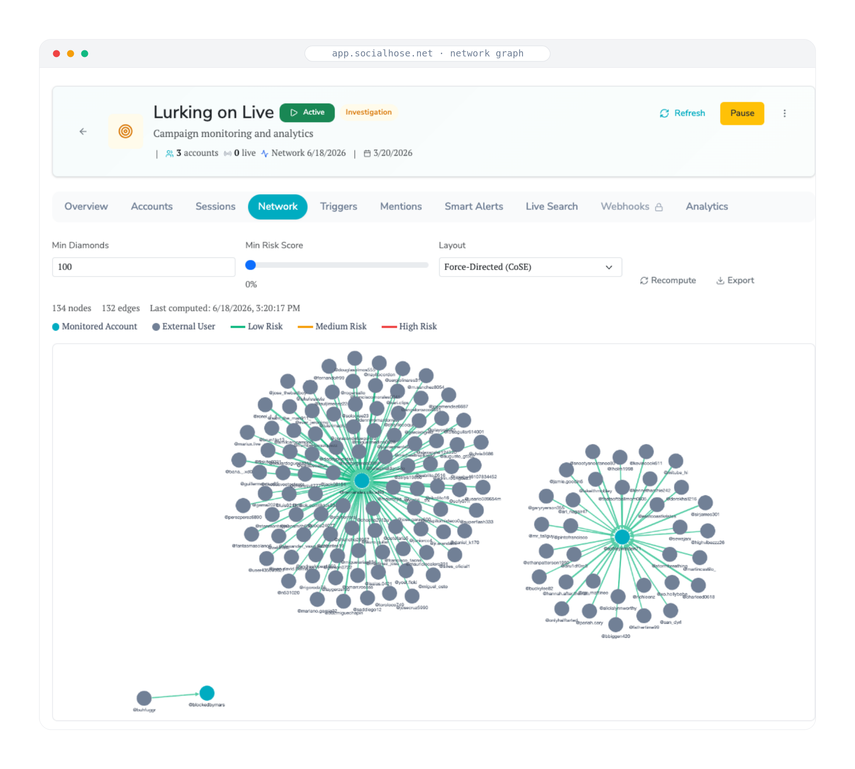
Task: Click the External User legend dot
Action: click(x=156, y=327)
